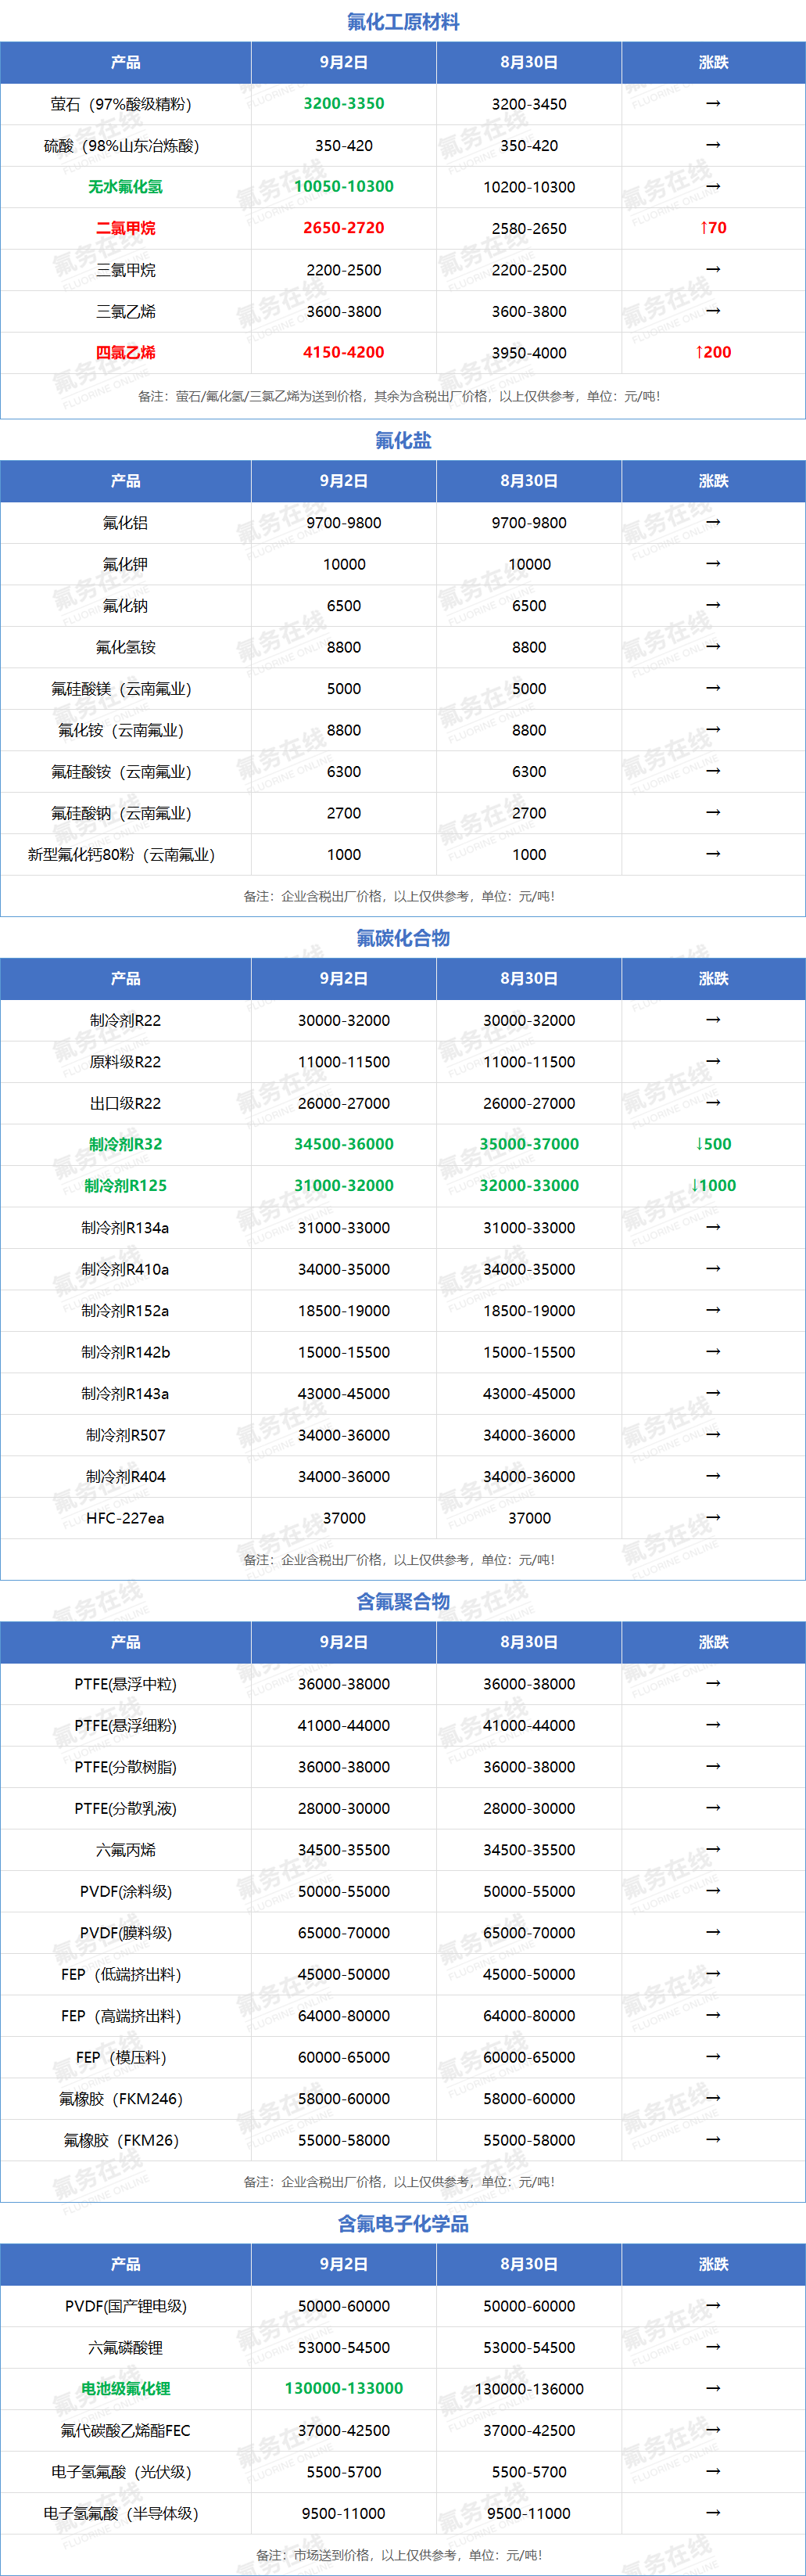Click 涨跌 column header in 含氟聚合物 table
The height and width of the screenshot is (2576, 806).
(x=713, y=1642)
